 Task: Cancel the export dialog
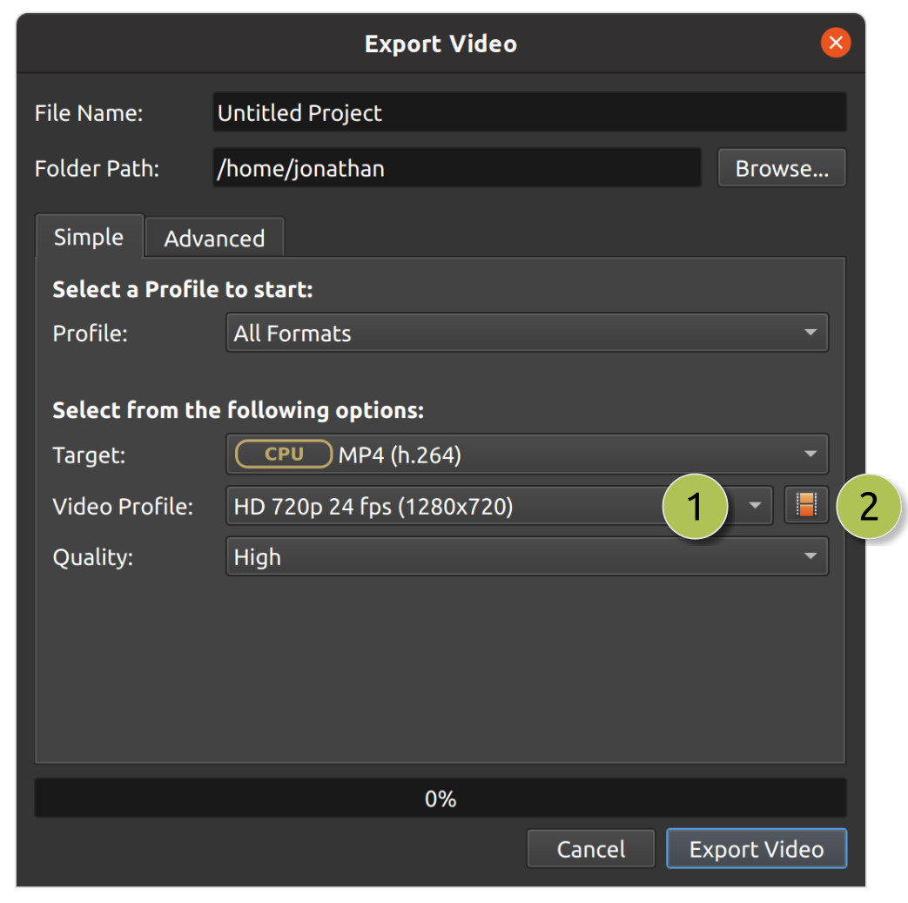click(x=590, y=848)
